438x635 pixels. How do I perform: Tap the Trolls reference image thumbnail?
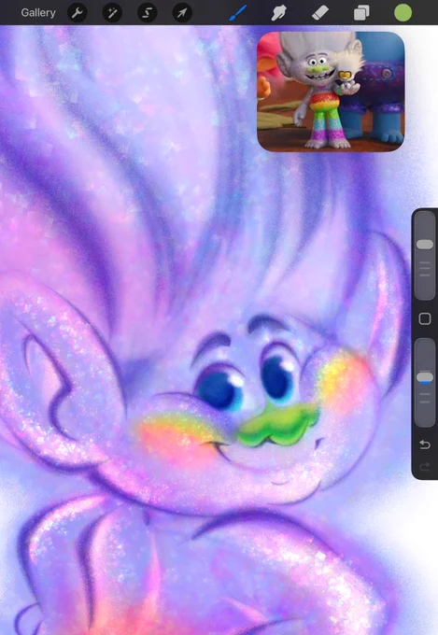(x=331, y=92)
